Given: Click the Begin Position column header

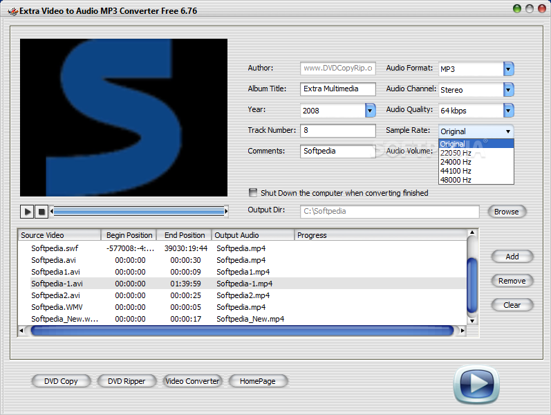Looking at the screenshot, I should click(x=129, y=235).
